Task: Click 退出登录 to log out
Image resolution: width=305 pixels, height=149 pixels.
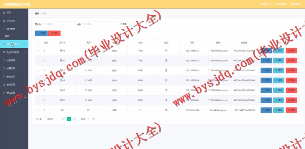Action: tap(295, 4)
